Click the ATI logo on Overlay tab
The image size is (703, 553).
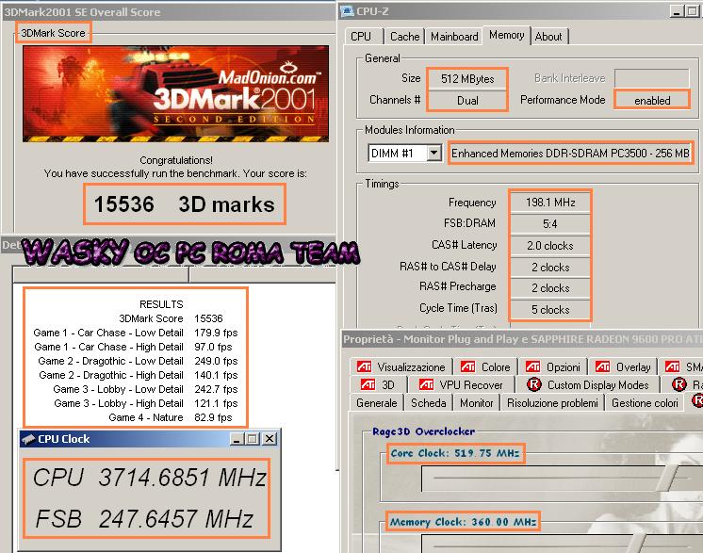click(x=602, y=367)
